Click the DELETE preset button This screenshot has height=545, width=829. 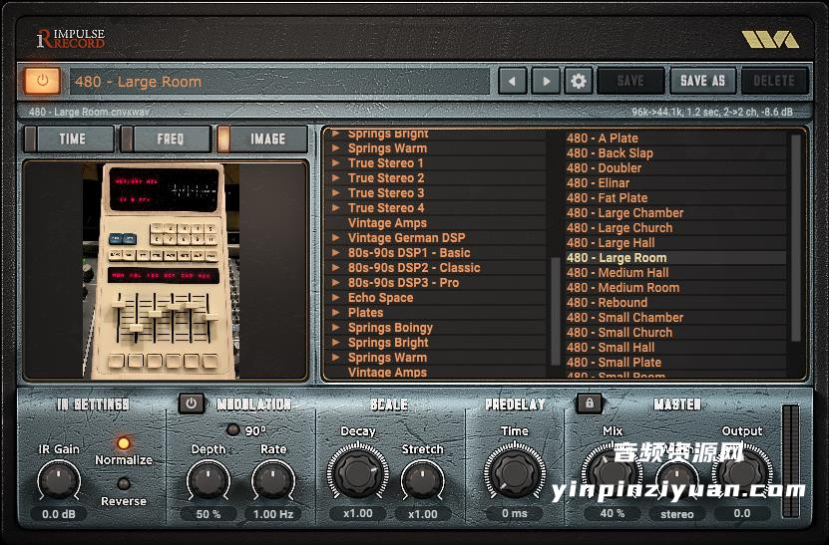(774, 81)
